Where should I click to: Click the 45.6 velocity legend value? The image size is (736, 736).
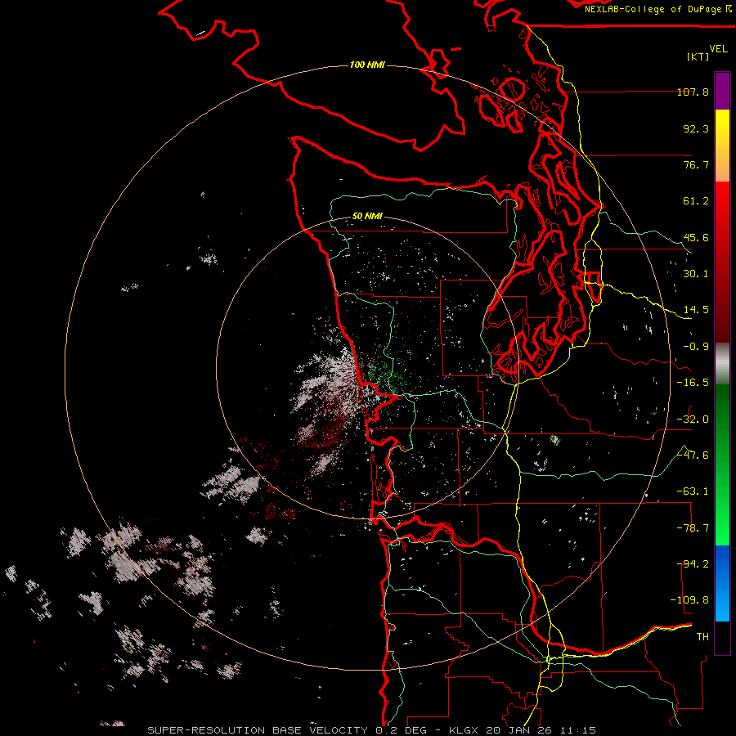coord(696,237)
